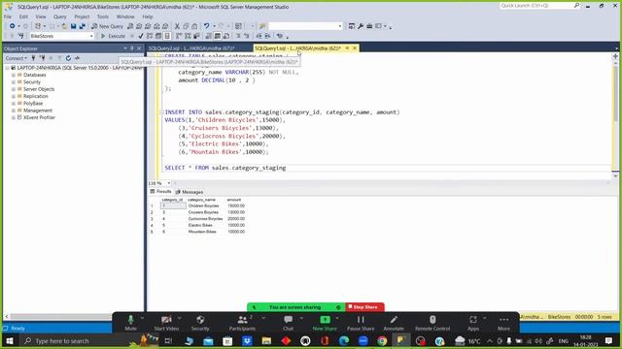Click the Execute query button
The image size is (622, 349).
[x=113, y=36]
